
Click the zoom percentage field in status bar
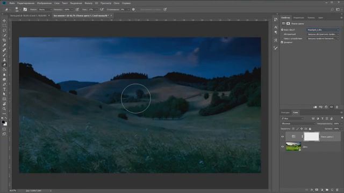coord(13,191)
